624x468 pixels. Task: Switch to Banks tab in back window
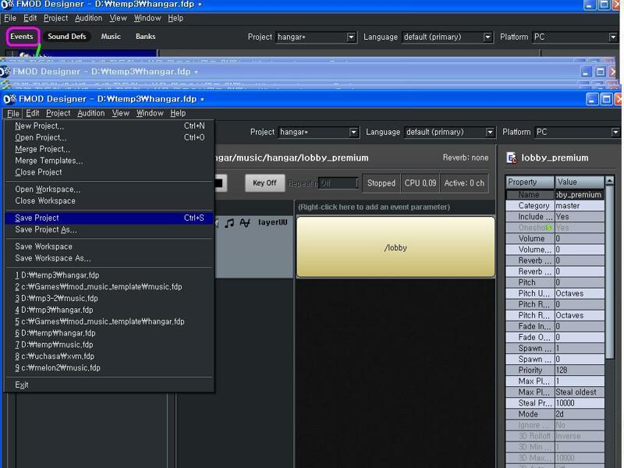coord(145,37)
